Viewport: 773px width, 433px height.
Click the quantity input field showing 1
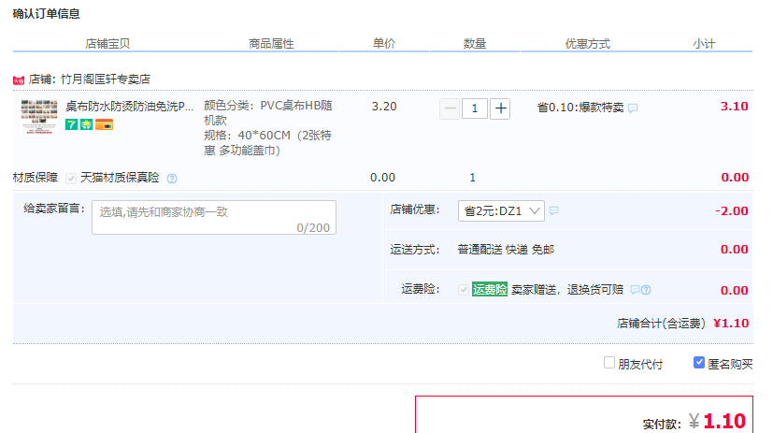click(474, 108)
